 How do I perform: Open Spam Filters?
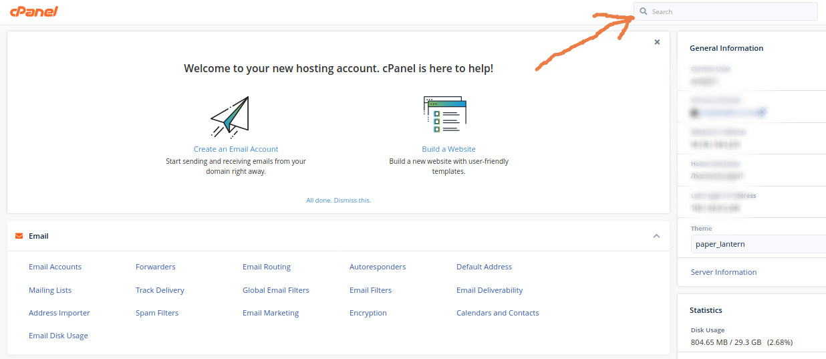point(157,313)
